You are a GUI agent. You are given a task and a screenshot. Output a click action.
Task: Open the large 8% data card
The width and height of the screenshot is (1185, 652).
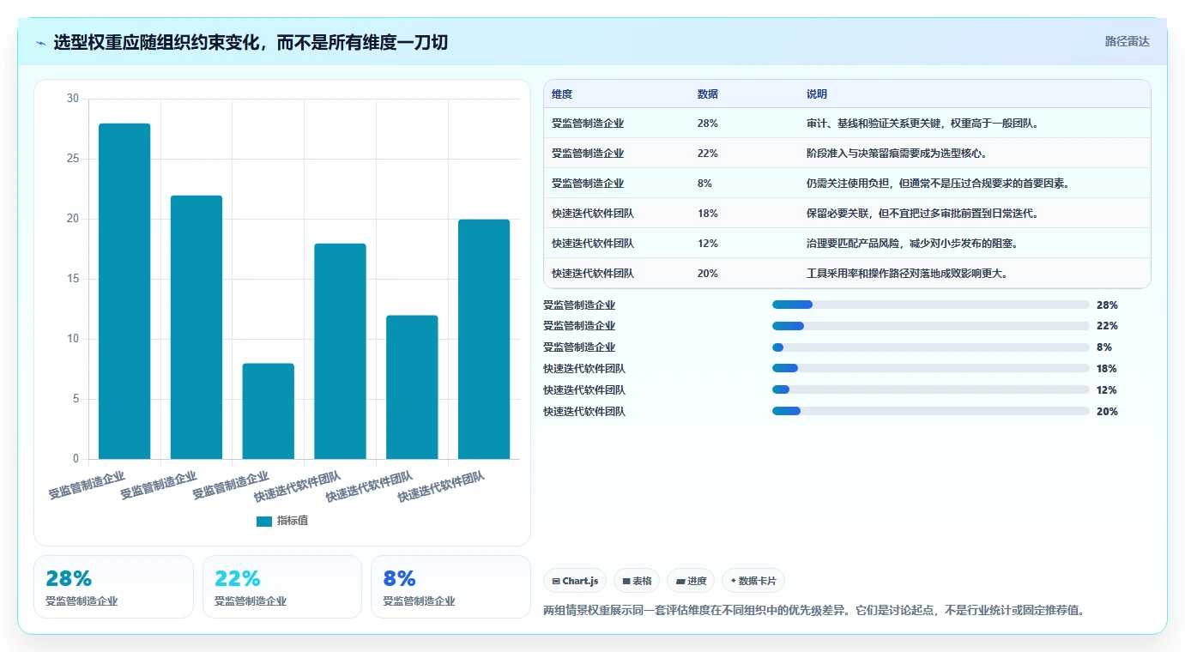tap(450, 587)
